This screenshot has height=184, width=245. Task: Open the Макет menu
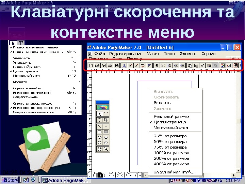[153, 54]
